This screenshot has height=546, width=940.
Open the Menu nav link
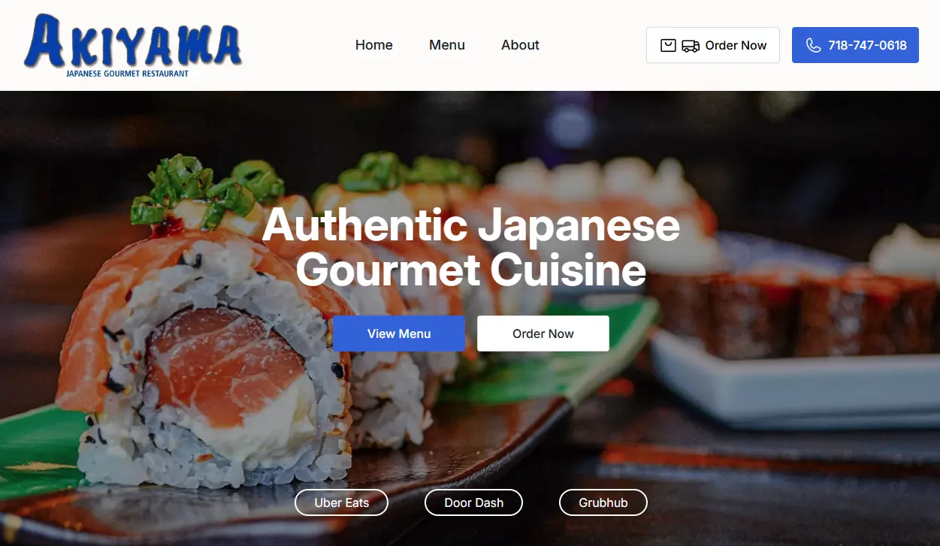point(447,45)
